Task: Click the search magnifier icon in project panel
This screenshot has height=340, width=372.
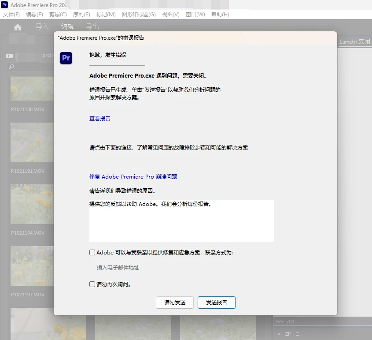Action: tap(11, 67)
